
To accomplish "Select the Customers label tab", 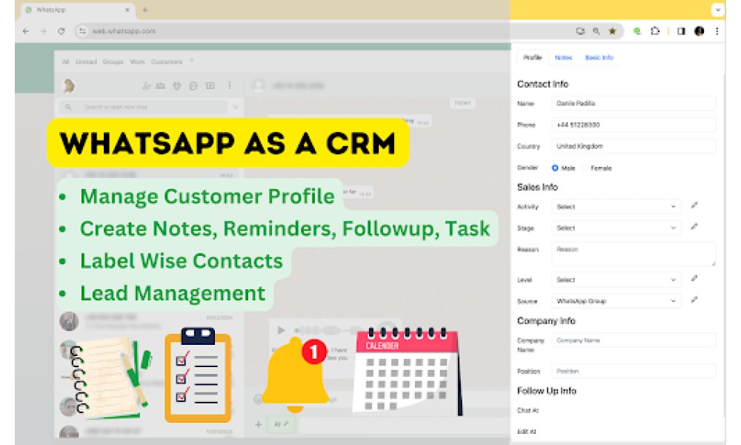I will pyautogui.click(x=167, y=62).
